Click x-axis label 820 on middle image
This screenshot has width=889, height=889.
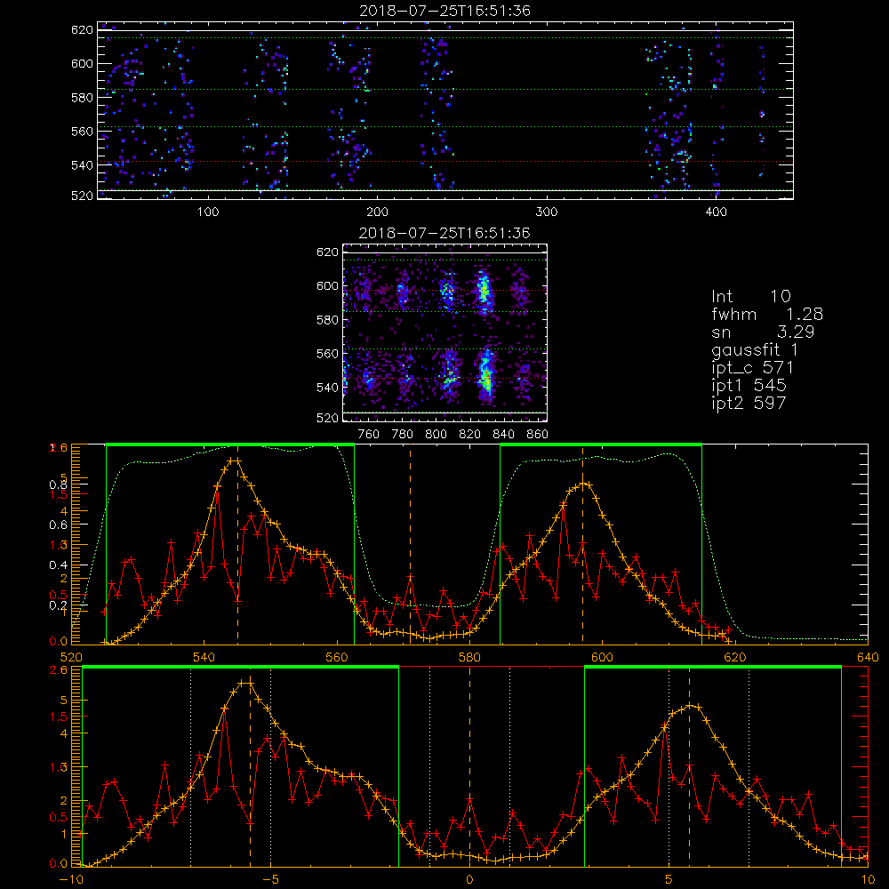coord(470,435)
